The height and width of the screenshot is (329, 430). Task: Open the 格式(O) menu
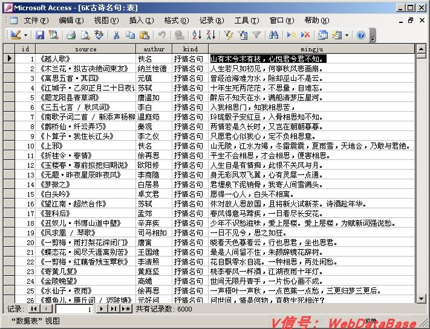point(177,21)
